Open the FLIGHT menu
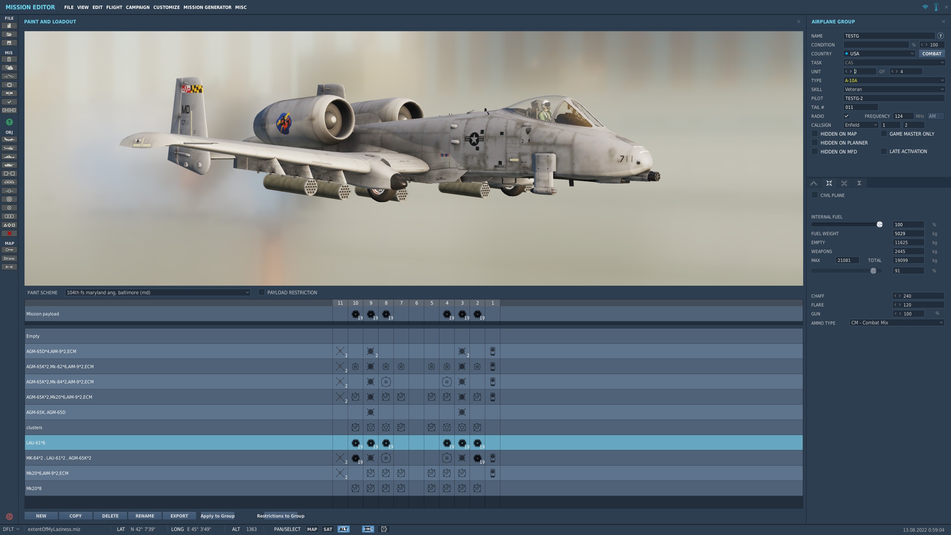951x535 pixels. click(x=114, y=7)
